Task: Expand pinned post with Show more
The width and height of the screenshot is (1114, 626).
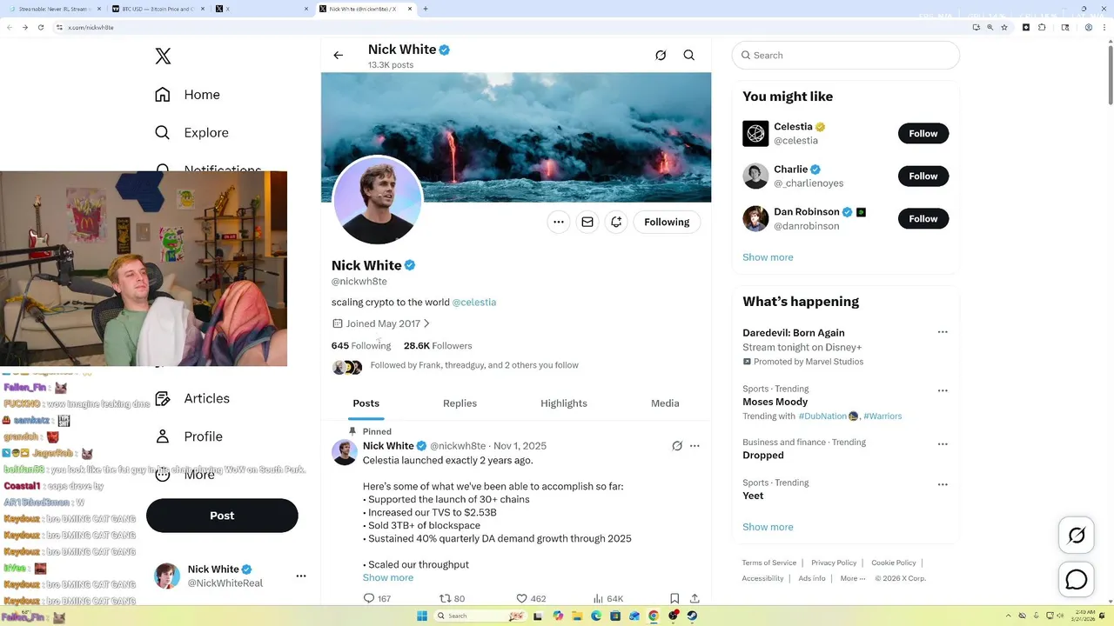Action: (388, 578)
